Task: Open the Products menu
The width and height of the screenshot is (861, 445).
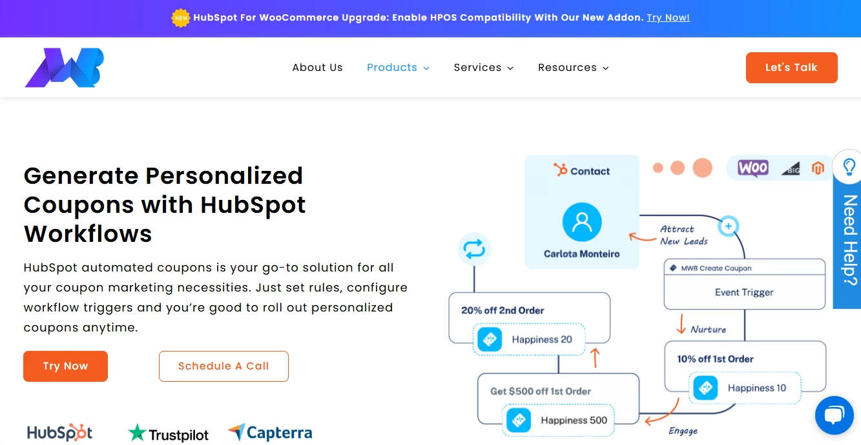Action: 392,68
